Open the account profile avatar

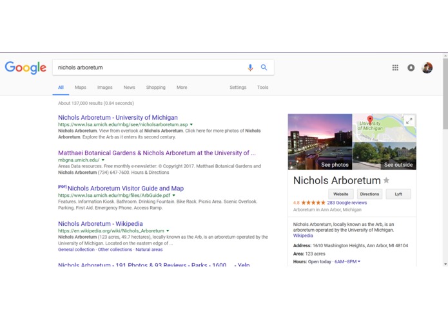tap(427, 68)
